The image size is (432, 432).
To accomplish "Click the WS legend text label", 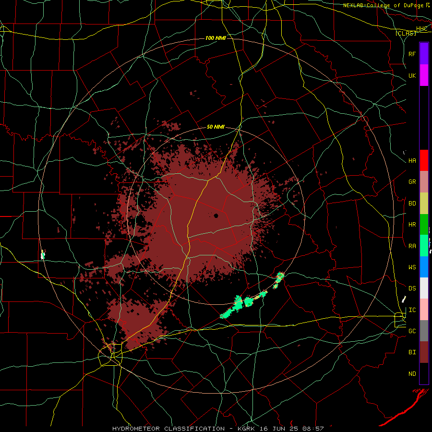I will point(412,267).
